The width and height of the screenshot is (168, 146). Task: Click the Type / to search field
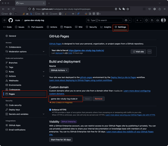(x=104, y=20)
